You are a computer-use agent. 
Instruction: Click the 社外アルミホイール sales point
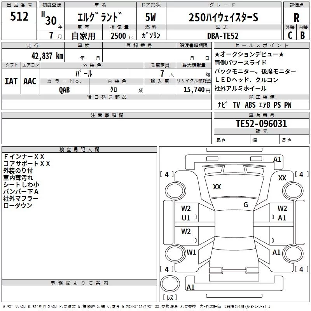[x=240, y=88]
